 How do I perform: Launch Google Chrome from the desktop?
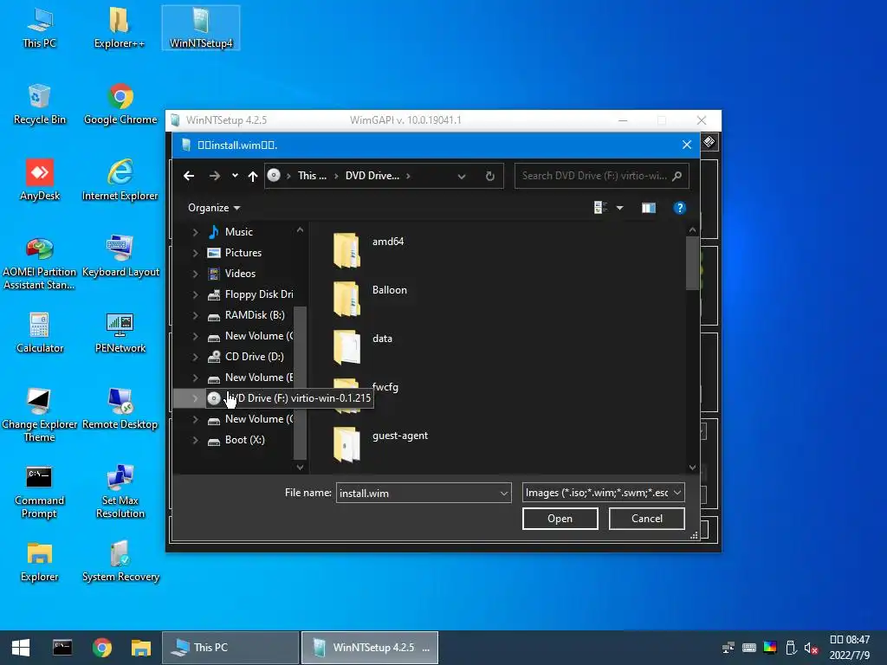point(120,105)
